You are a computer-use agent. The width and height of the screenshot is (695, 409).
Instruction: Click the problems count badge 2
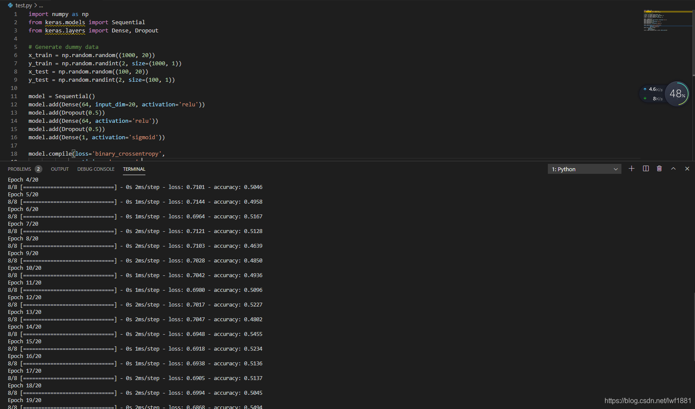pos(39,169)
